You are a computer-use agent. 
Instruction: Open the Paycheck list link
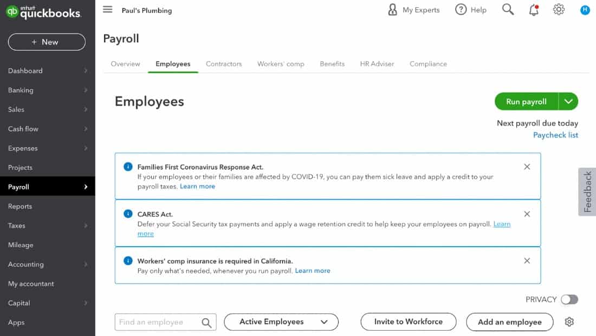pos(555,135)
